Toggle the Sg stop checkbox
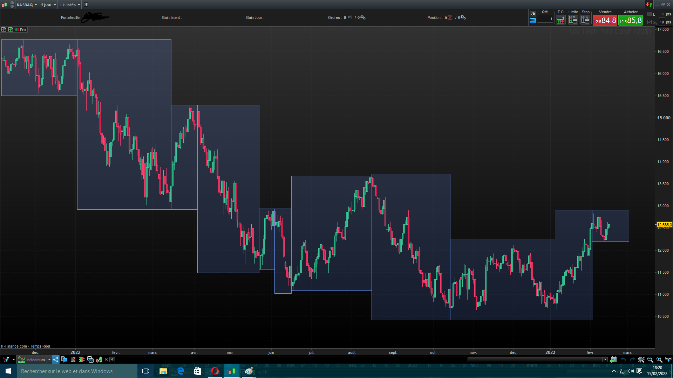 [x=650, y=22]
